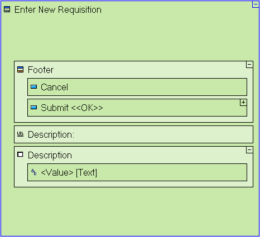
Task: Click the Enter New Requisition title
Action: coord(58,9)
